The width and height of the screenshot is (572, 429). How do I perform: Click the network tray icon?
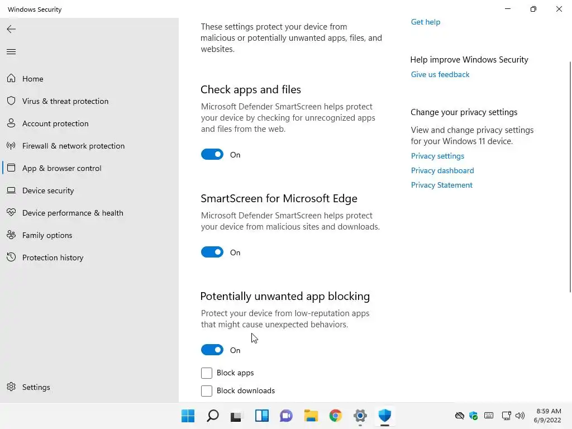click(506, 416)
